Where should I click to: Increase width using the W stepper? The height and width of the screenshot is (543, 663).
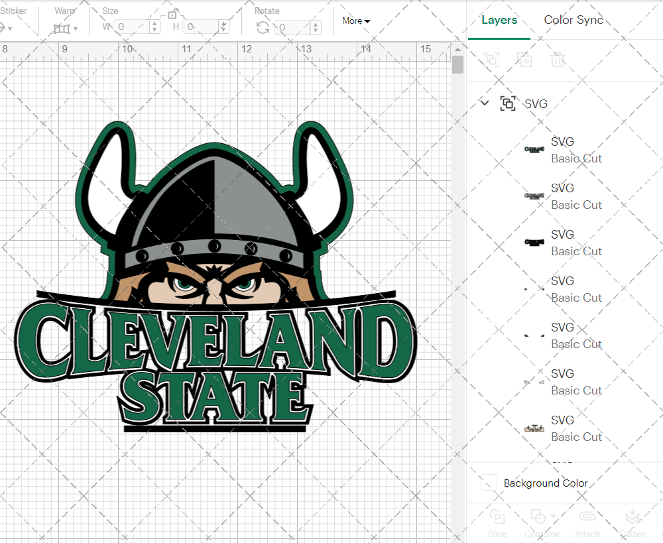click(x=154, y=23)
